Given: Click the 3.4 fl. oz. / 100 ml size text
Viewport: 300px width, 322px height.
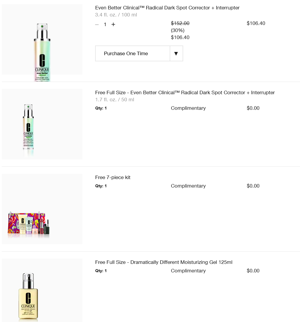Looking at the screenshot, I should click(x=116, y=15).
